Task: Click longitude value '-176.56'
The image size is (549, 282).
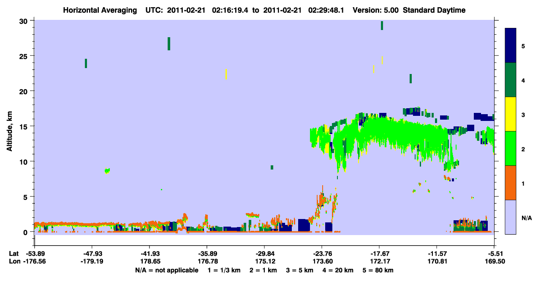Action: 35,261
